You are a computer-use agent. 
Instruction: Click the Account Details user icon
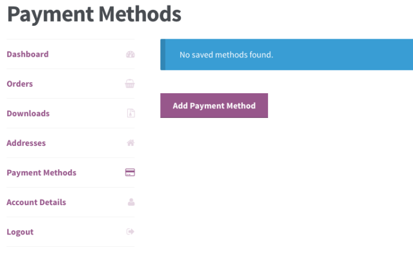pyautogui.click(x=131, y=202)
